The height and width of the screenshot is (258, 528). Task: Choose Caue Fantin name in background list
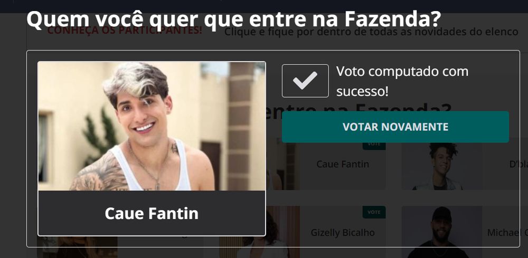pyautogui.click(x=343, y=164)
